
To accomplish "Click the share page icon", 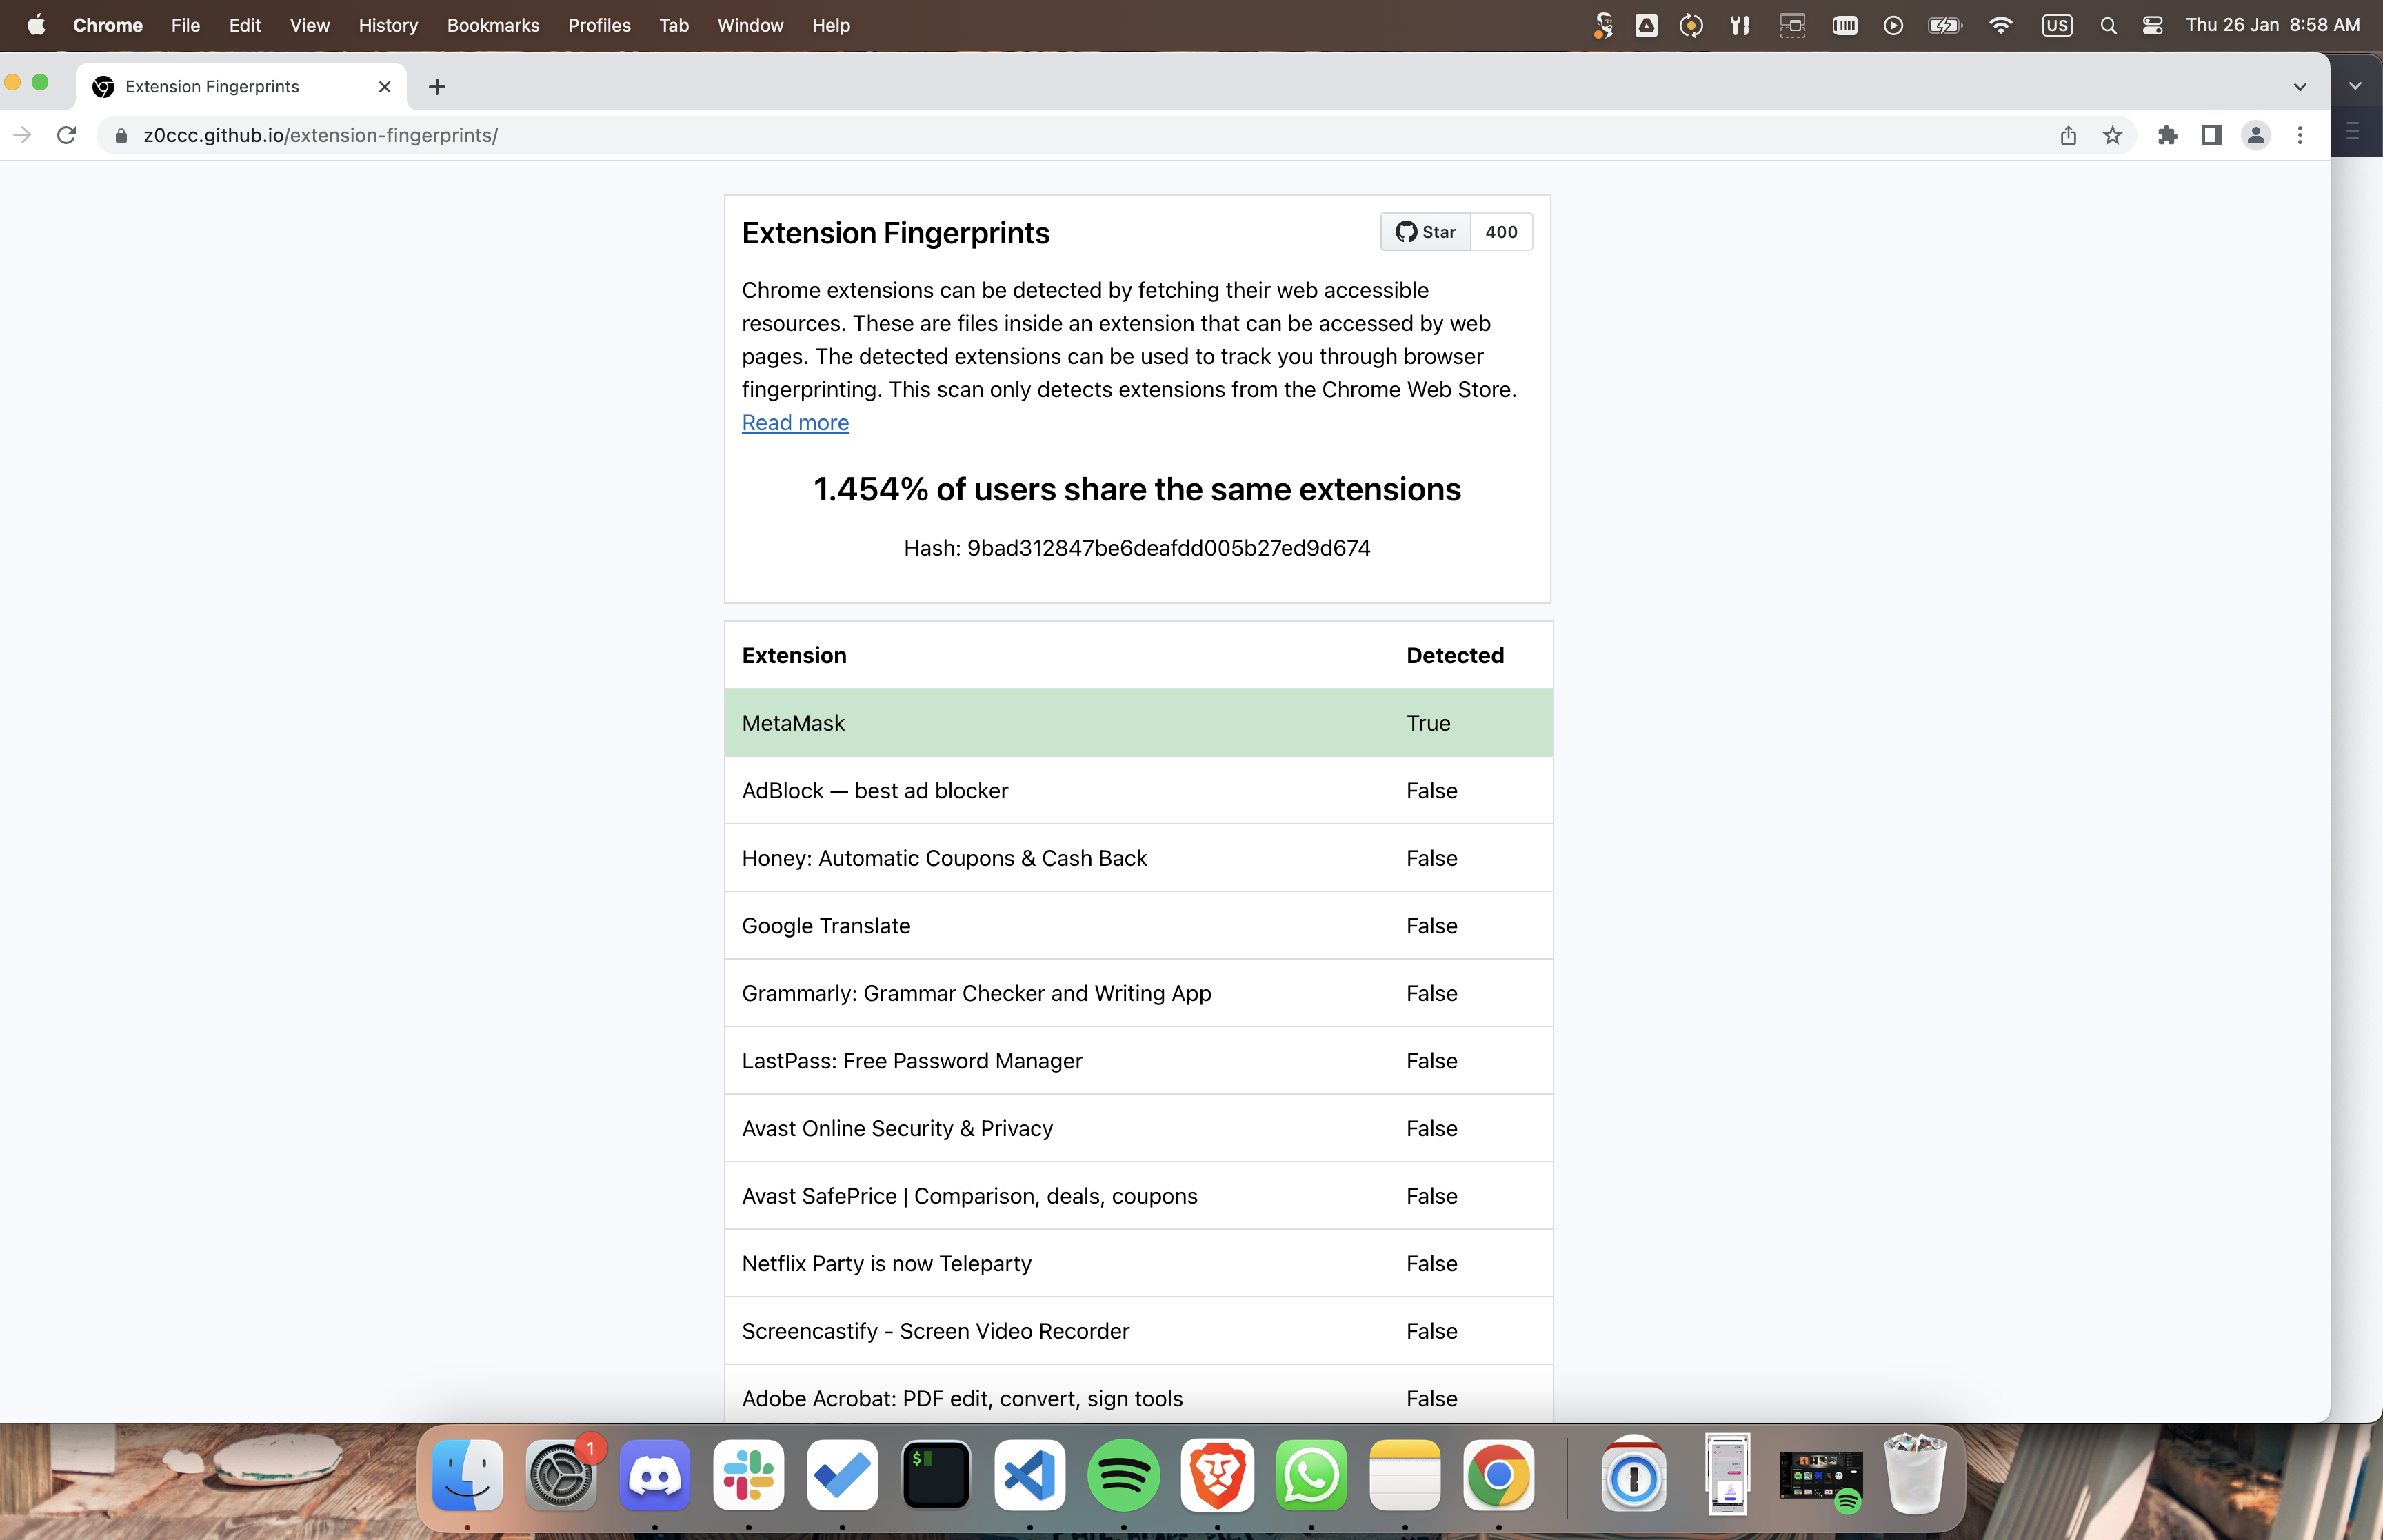I will pyautogui.click(x=2068, y=135).
